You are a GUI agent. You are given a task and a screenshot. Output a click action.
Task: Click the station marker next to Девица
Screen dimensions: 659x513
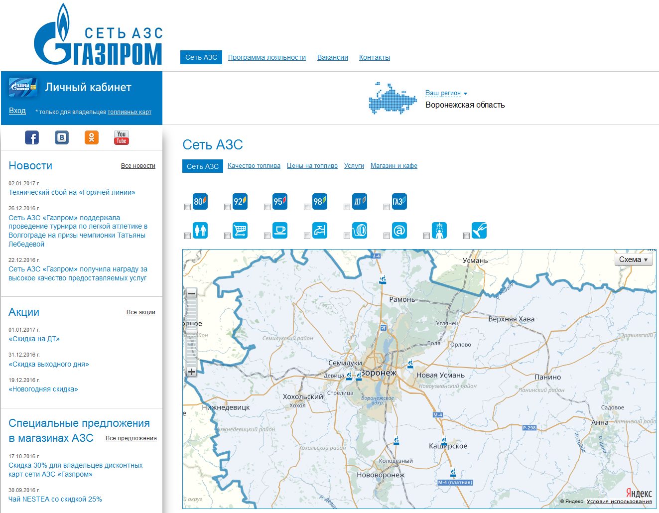(x=349, y=376)
